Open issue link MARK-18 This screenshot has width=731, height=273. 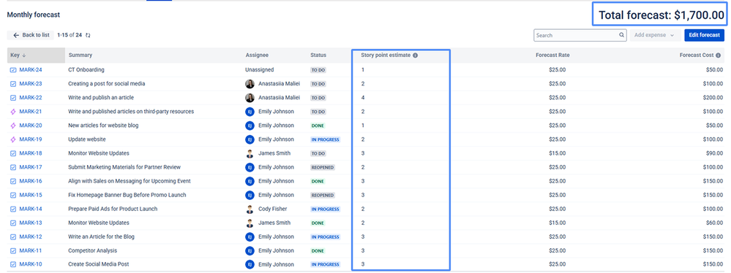coord(31,153)
